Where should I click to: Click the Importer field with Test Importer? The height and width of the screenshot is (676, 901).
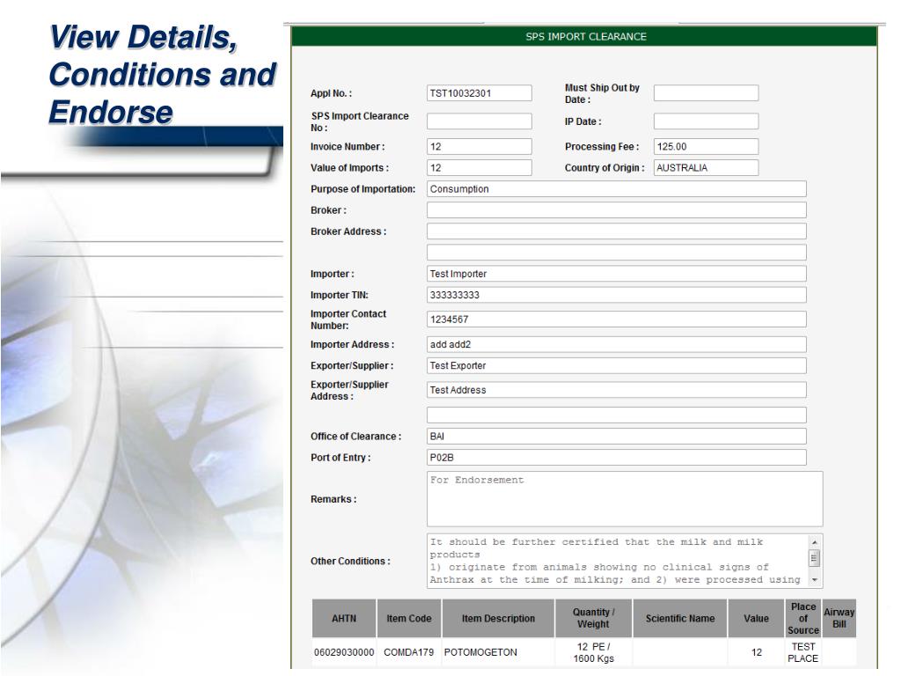[617, 274]
